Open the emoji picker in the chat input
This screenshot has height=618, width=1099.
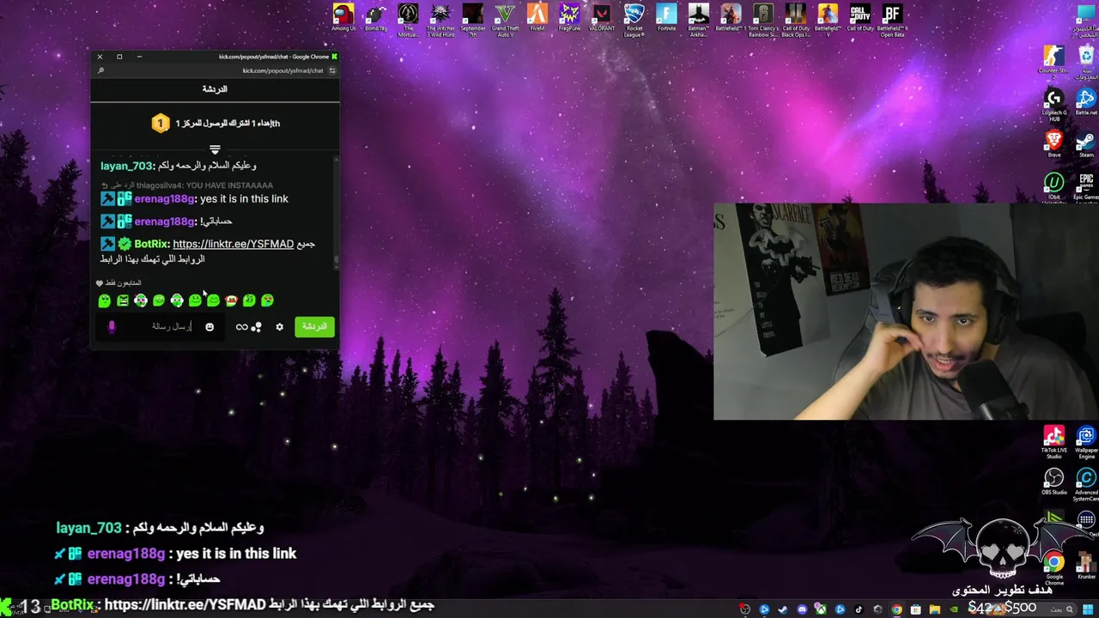pos(209,326)
